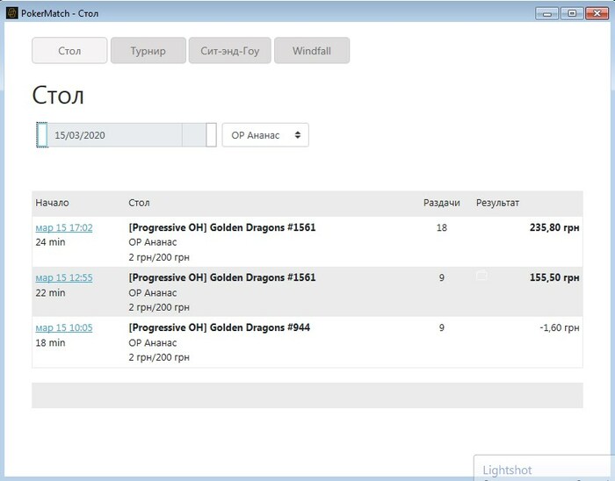
Task: Click the Результат column header
Action: coord(497,203)
